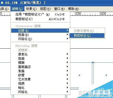
Task: Expand arrow beside 艺术效果
Action: 67,79
